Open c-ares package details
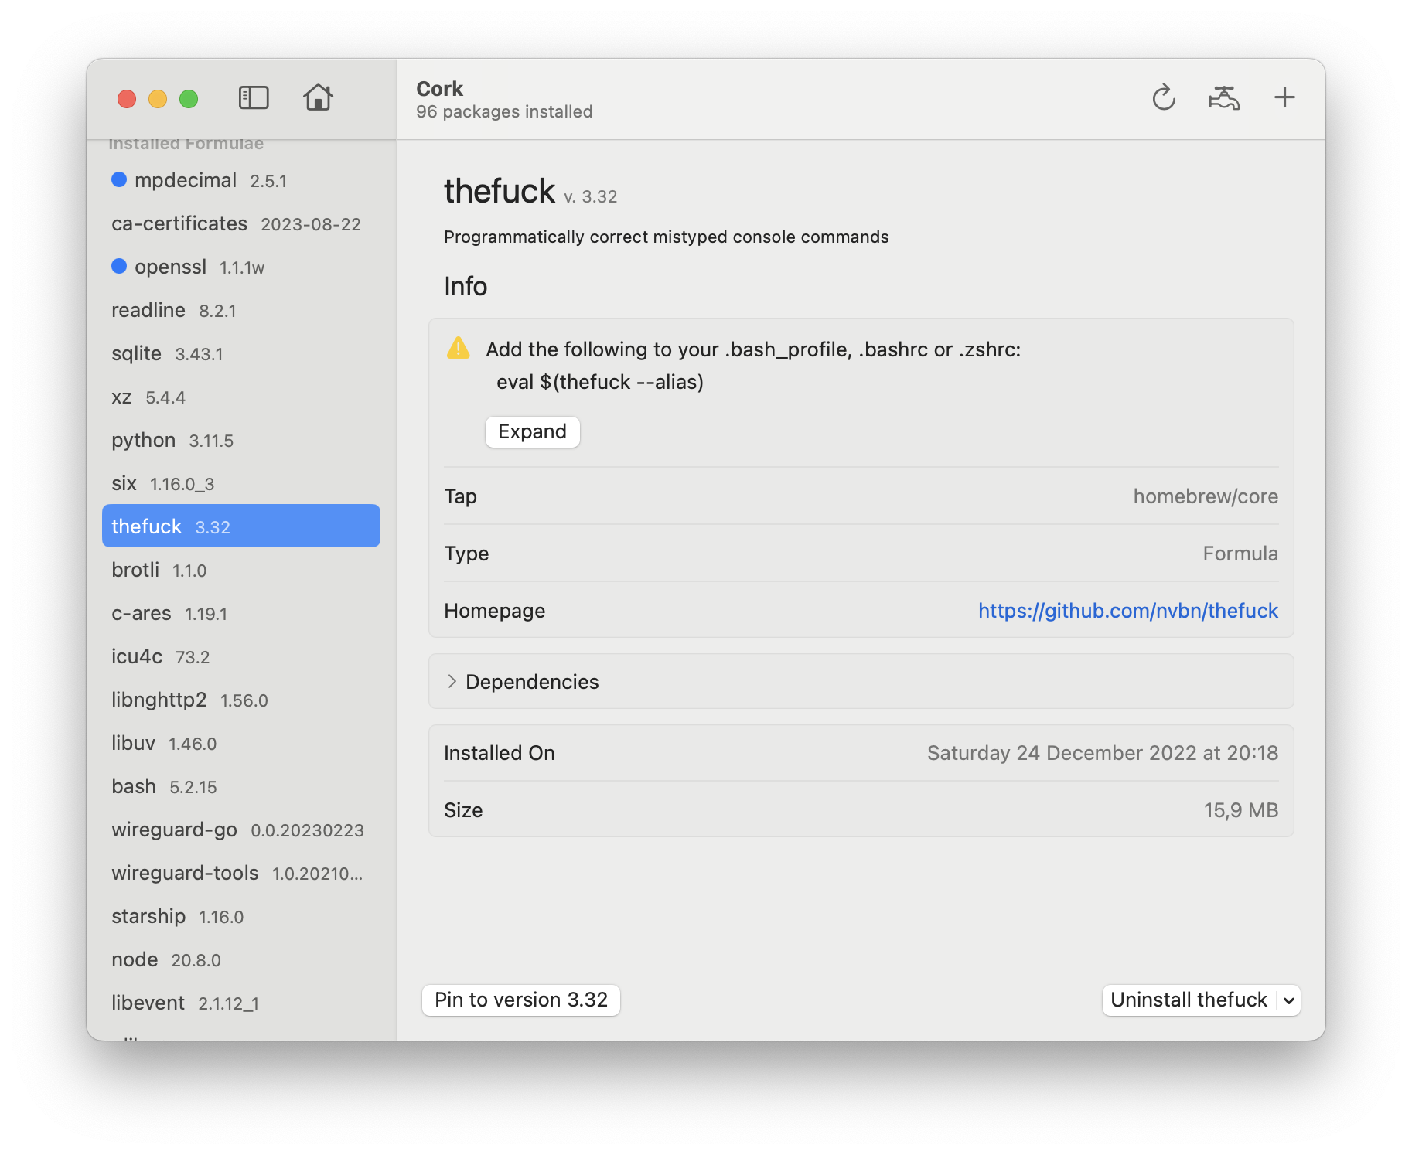Image resolution: width=1412 pixels, height=1155 pixels. (241, 613)
